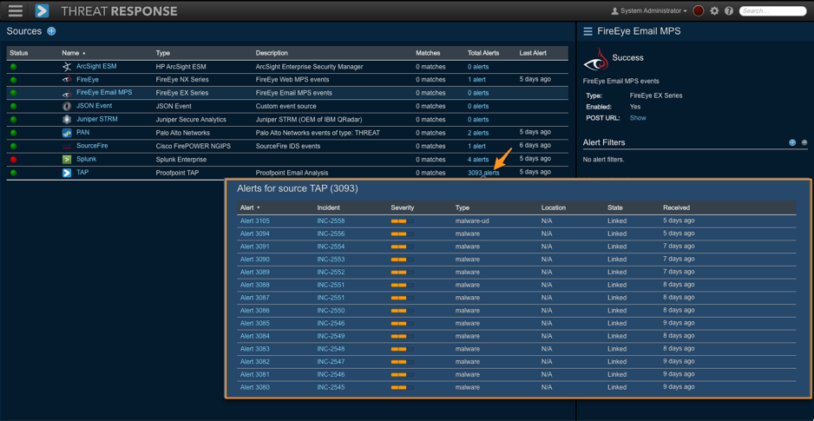Screen dimensions: 814x421
Task: Click Cisco FirePOWER NGIPS type cell
Action: point(194,147)
